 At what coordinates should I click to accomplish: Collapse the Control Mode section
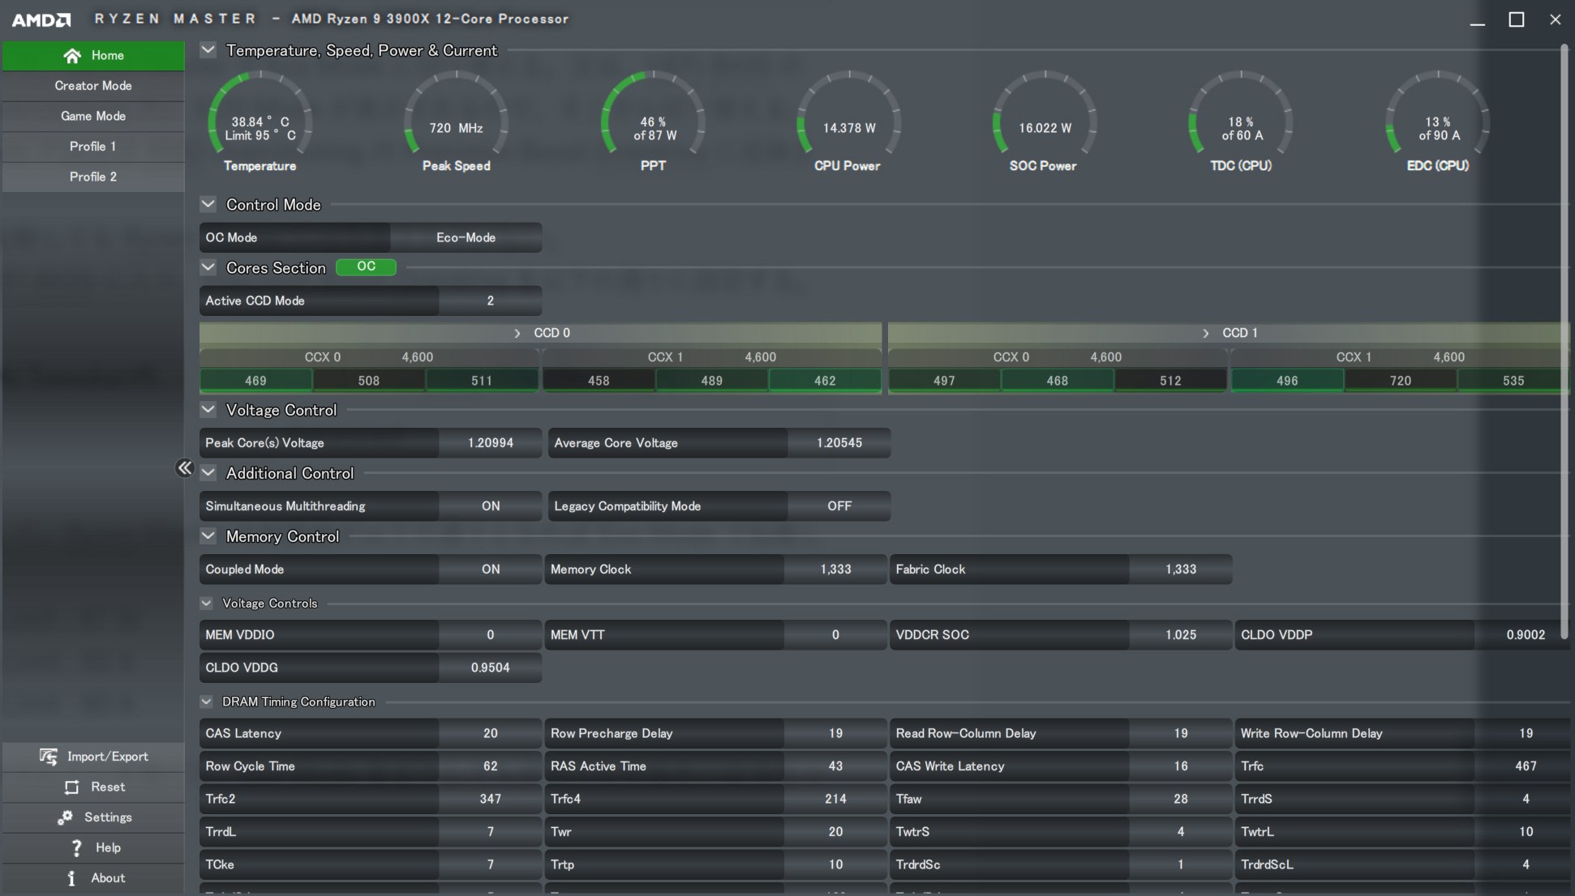point(208,204)
